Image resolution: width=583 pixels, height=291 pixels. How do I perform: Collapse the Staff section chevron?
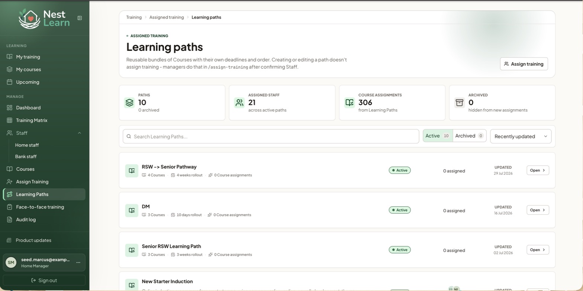pos(79,133)
